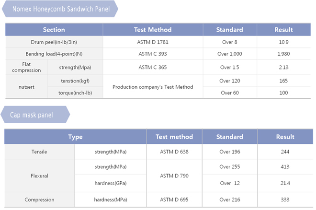Click the Compression row label
This screenshot has width=316, height=210.
(39, 199)
